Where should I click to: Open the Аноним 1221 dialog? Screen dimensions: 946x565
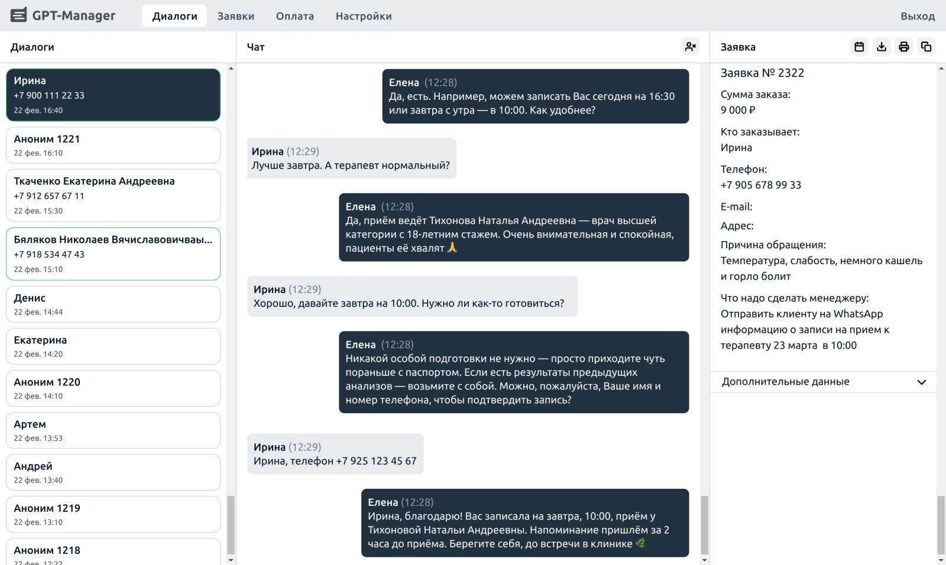pyautogui.click(x=113, y=145)
